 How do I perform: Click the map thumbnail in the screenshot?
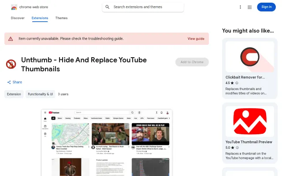click(70, 134)
